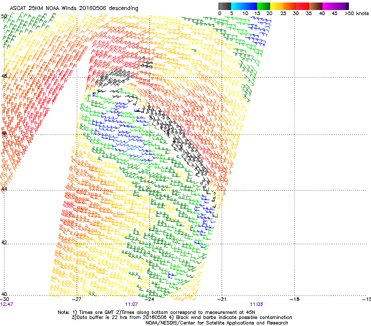Click the cyan-blue 5-15 knots legend swatch
This screenshot has width=371, height=326.
[244, 6]
